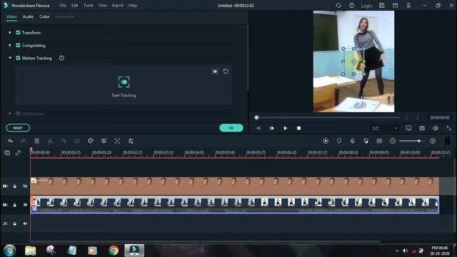Switch to the Audio tab
Image resolution: width=457 pixels, height=257 pixels.
point(28,17)
